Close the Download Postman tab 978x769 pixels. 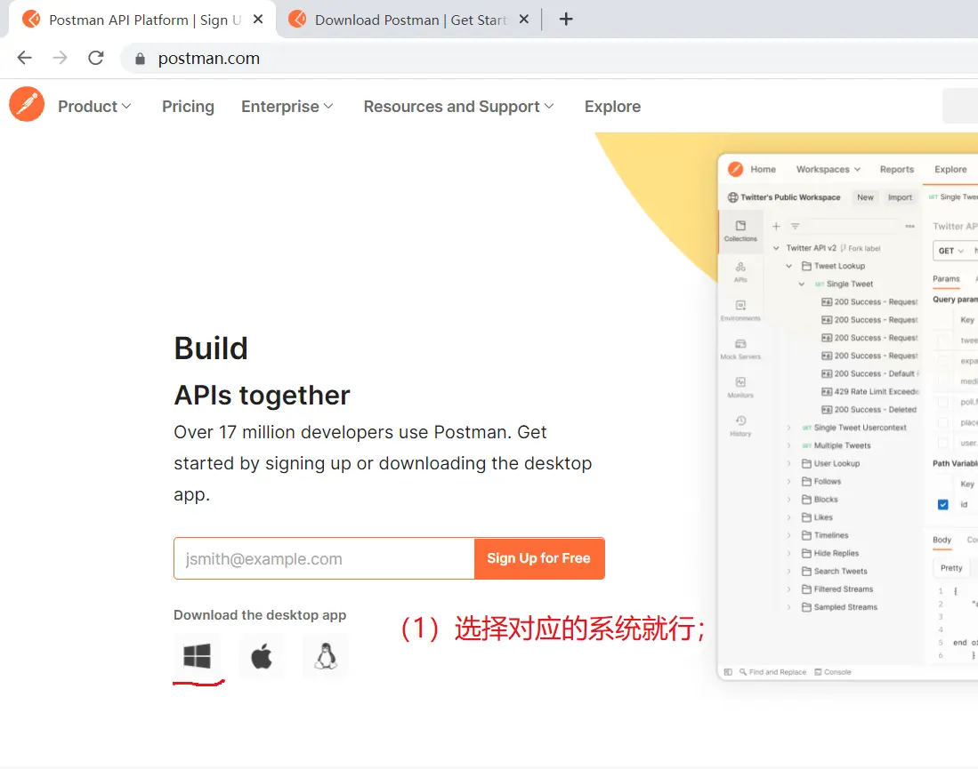pos(524,20)
